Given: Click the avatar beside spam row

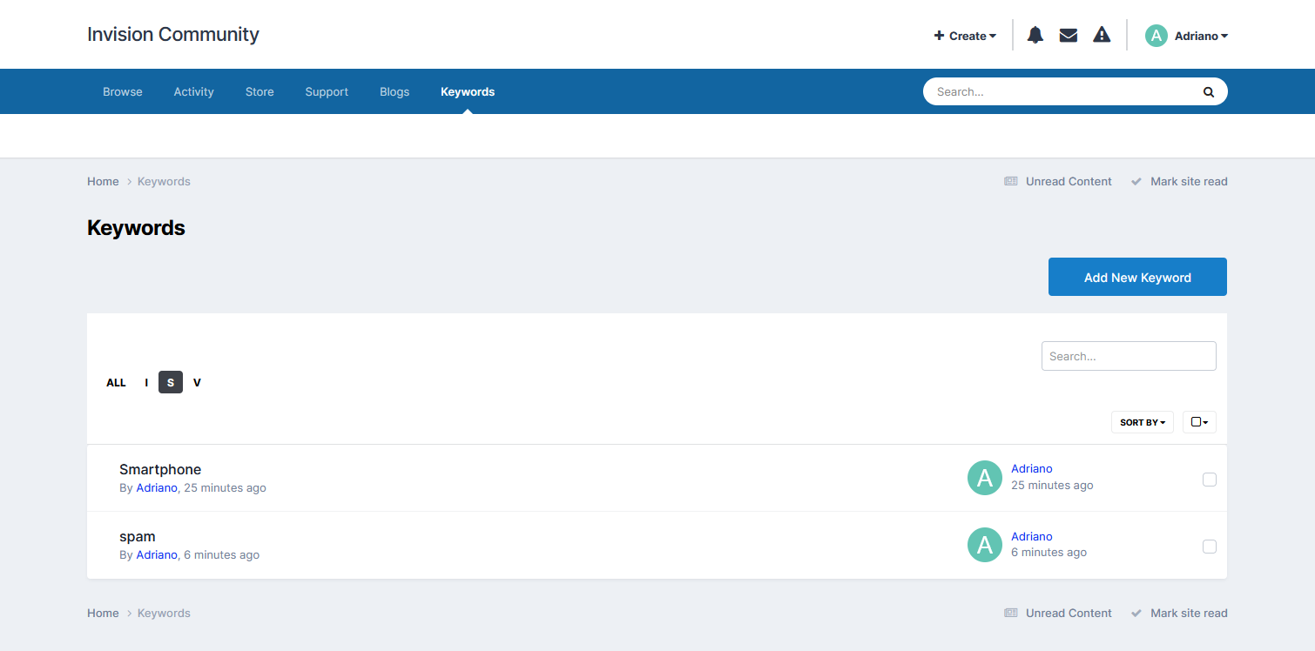Looking at the screenshot, I should click(x=984, y=545).
